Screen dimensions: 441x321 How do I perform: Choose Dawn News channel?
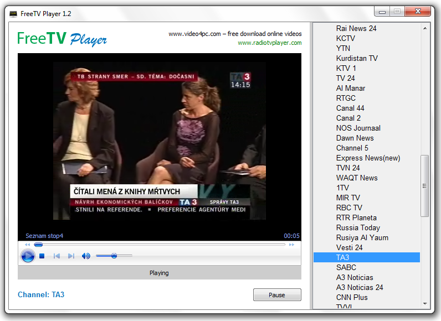[366, 138]
